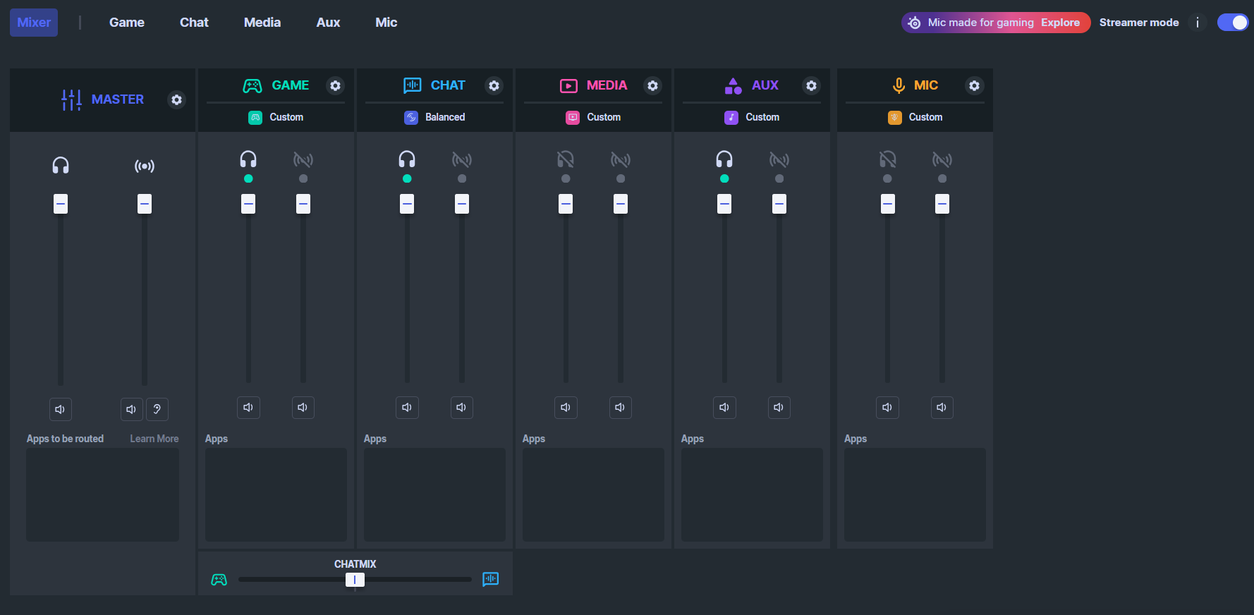This screenshot has height=615, width=1254.
Task: Switch to the Chat tab
Action: [x=194, y=23]
